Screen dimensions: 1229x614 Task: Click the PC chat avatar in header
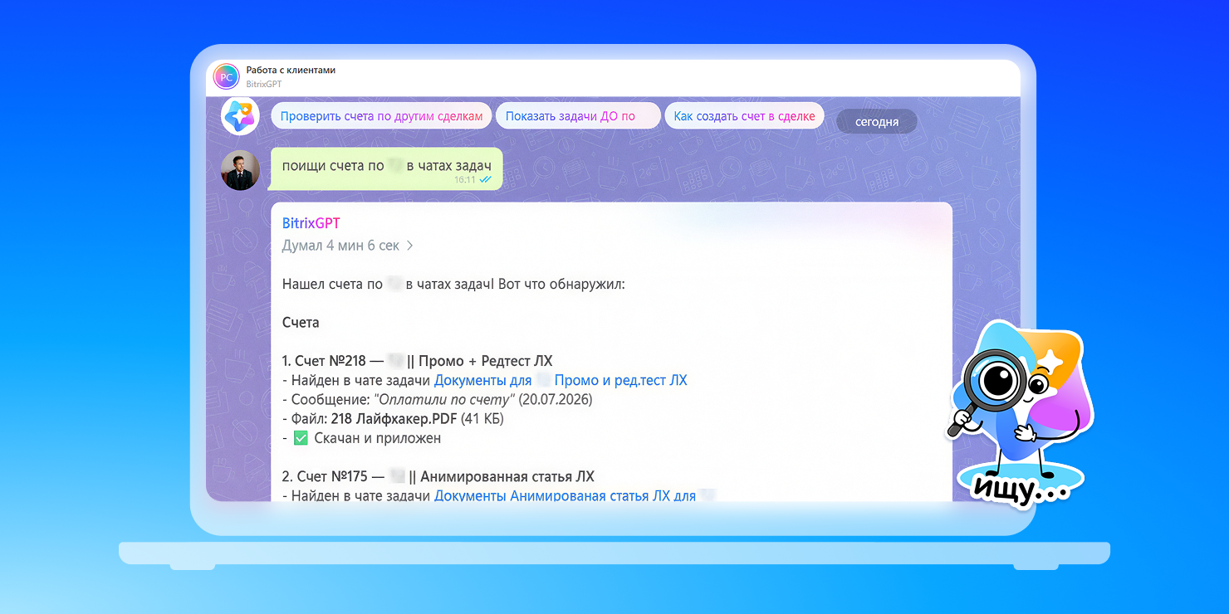pos(226,77)
